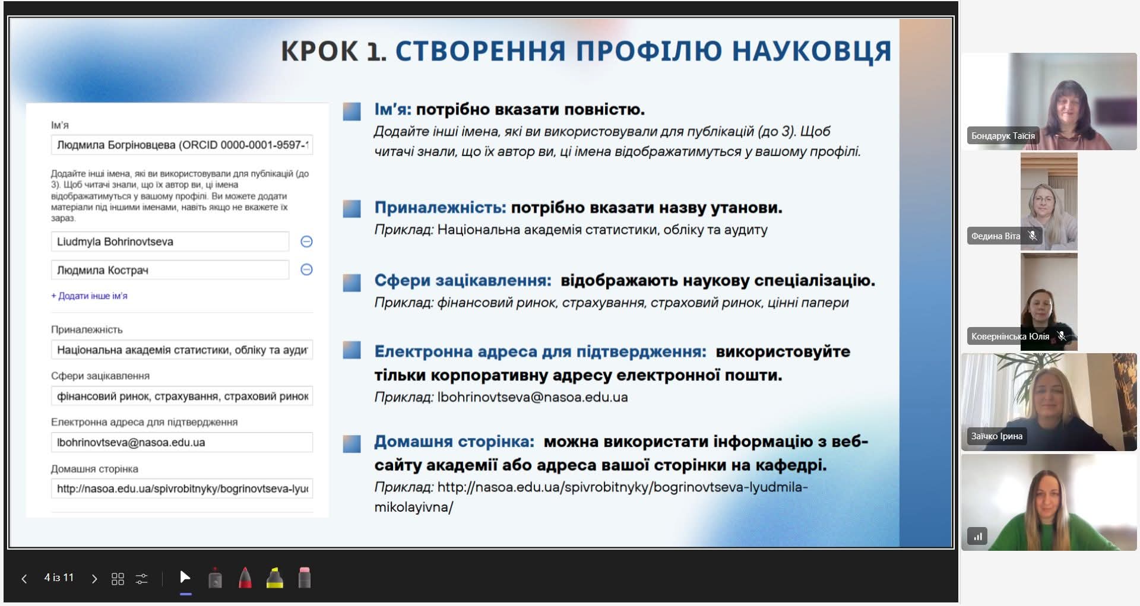Focus the Приналежність affiliation field
The height and width of the screenshot is (606, 1140).
(x=182, y=350)
